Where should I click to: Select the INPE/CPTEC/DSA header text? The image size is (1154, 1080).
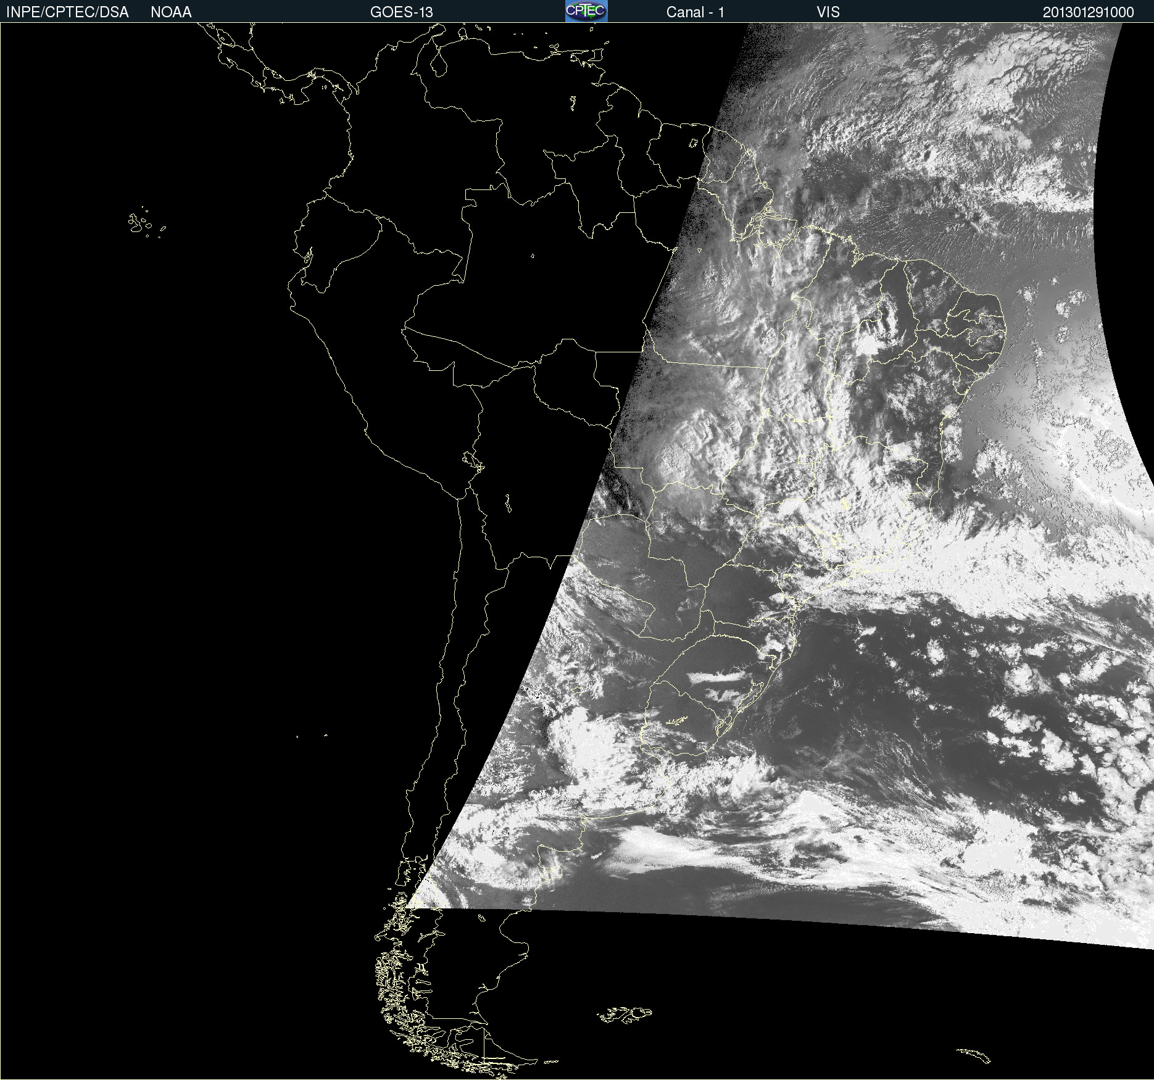pyautogui.click(x=67, y=12)
